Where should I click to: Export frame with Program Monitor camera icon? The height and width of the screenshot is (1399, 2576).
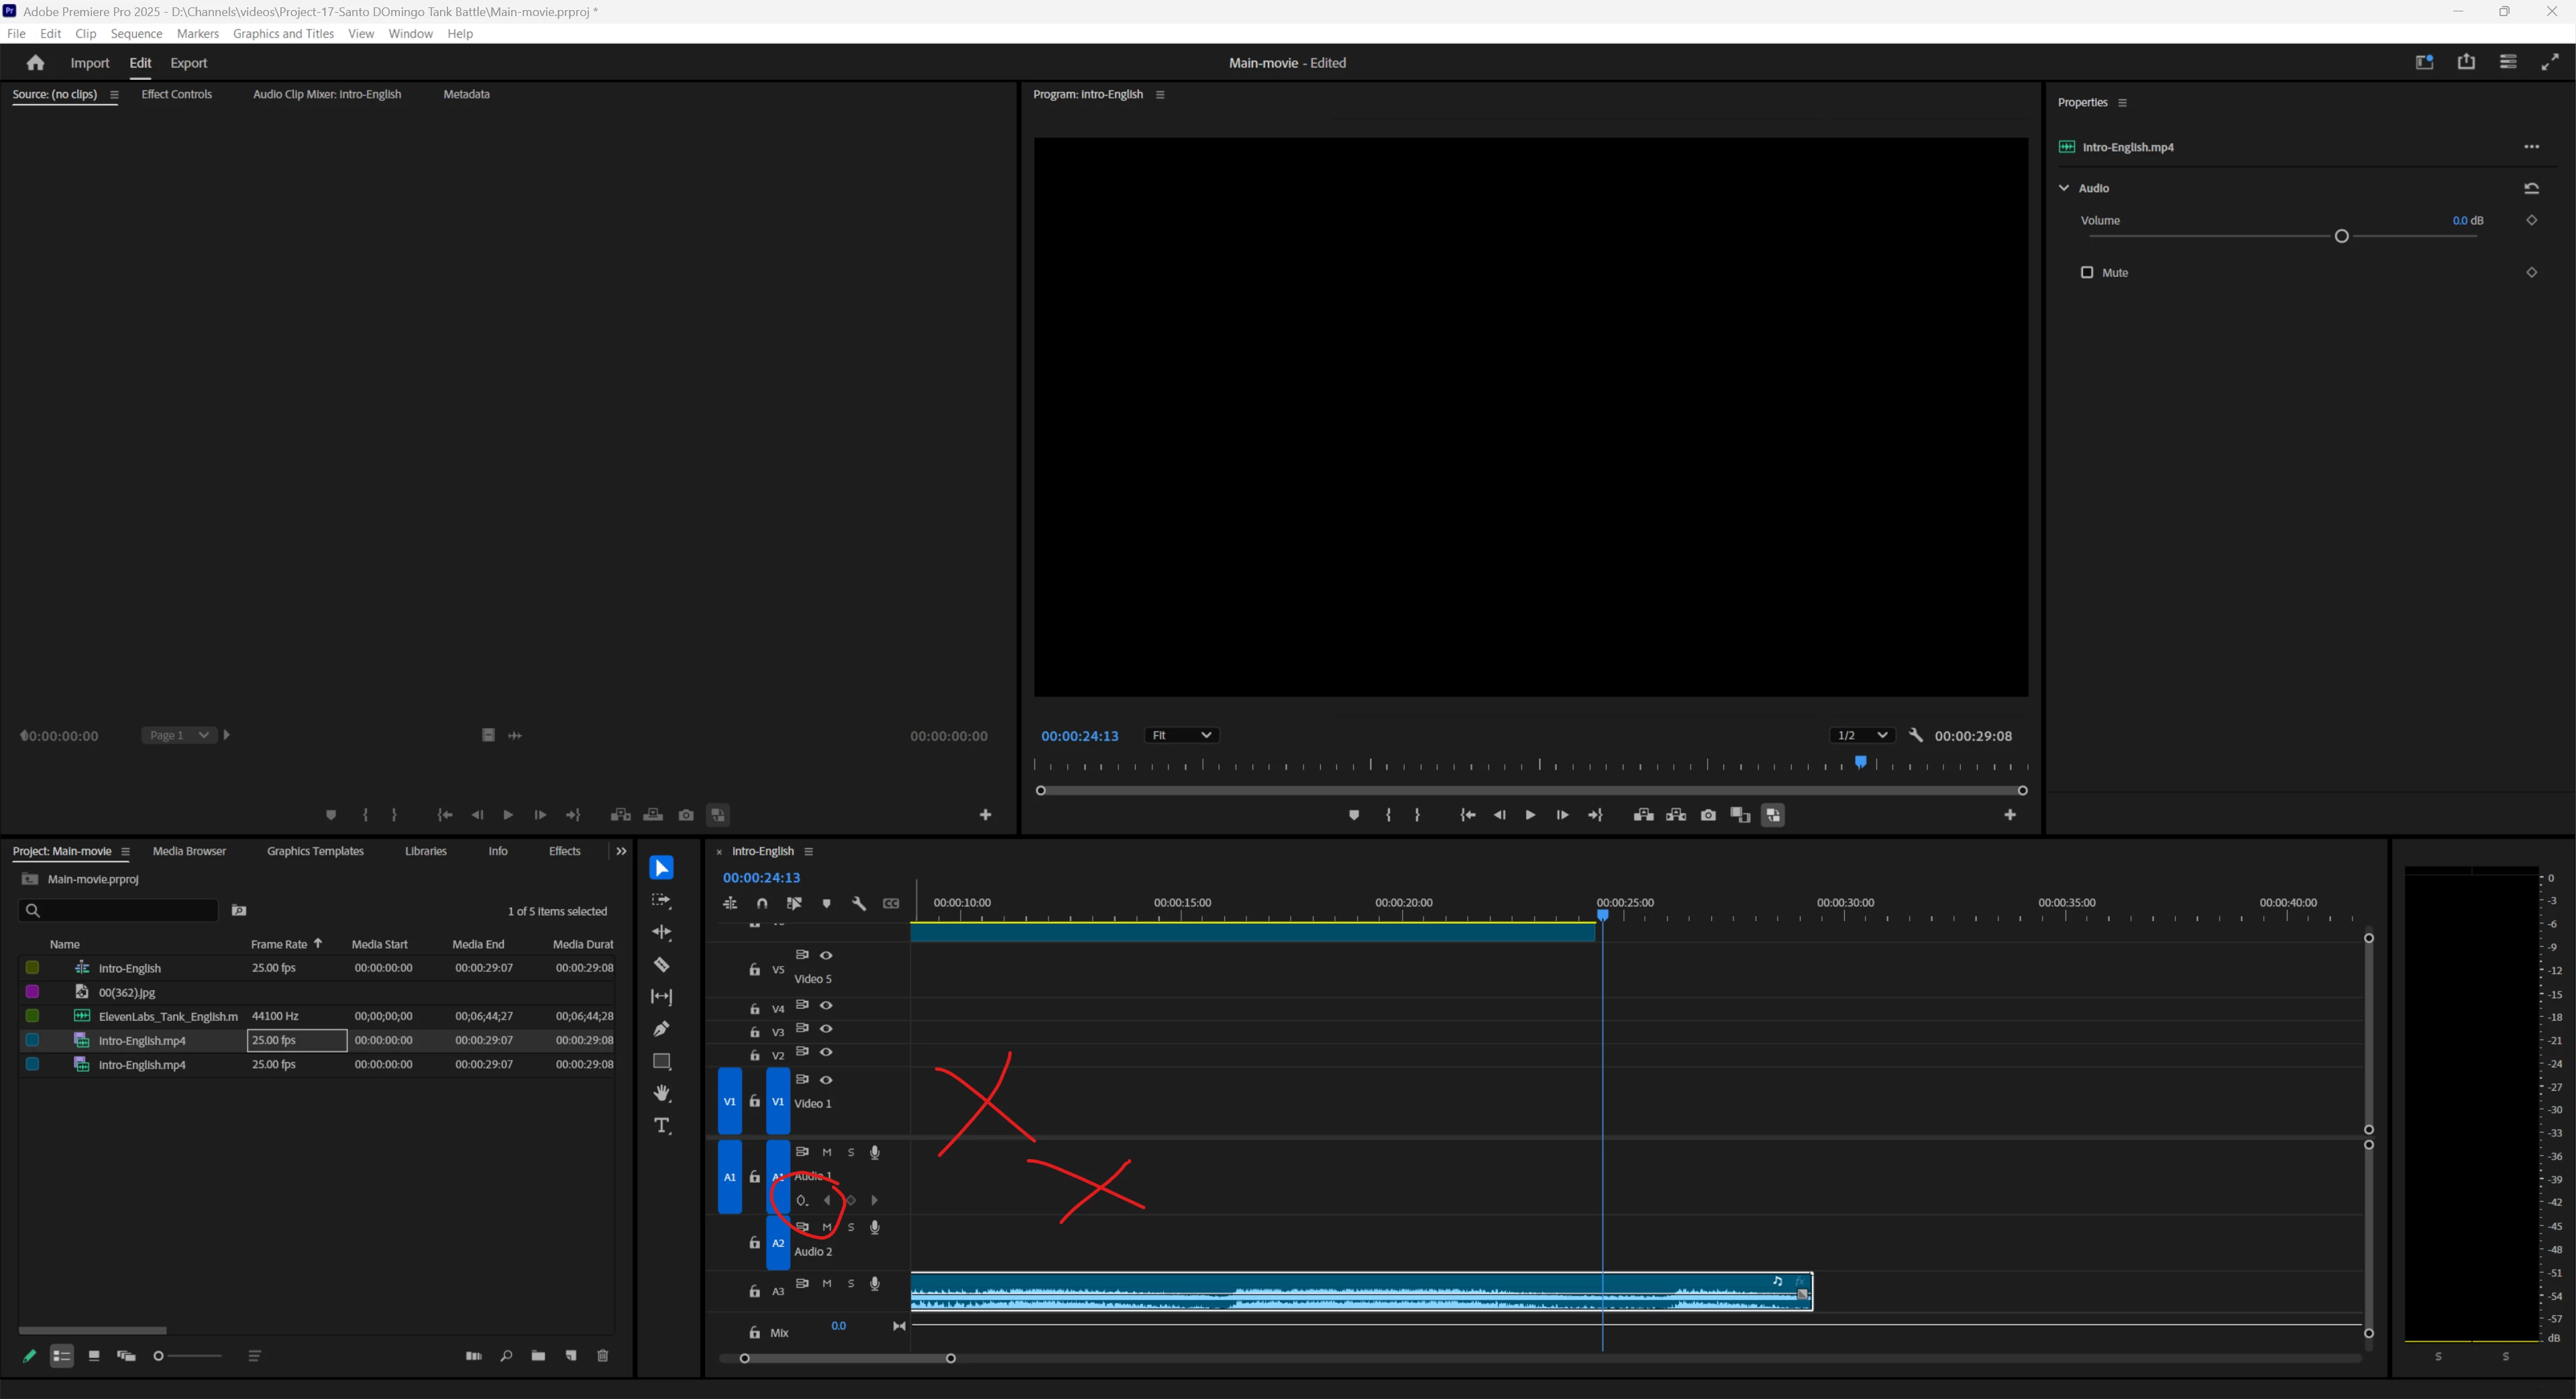[1708, 815]
